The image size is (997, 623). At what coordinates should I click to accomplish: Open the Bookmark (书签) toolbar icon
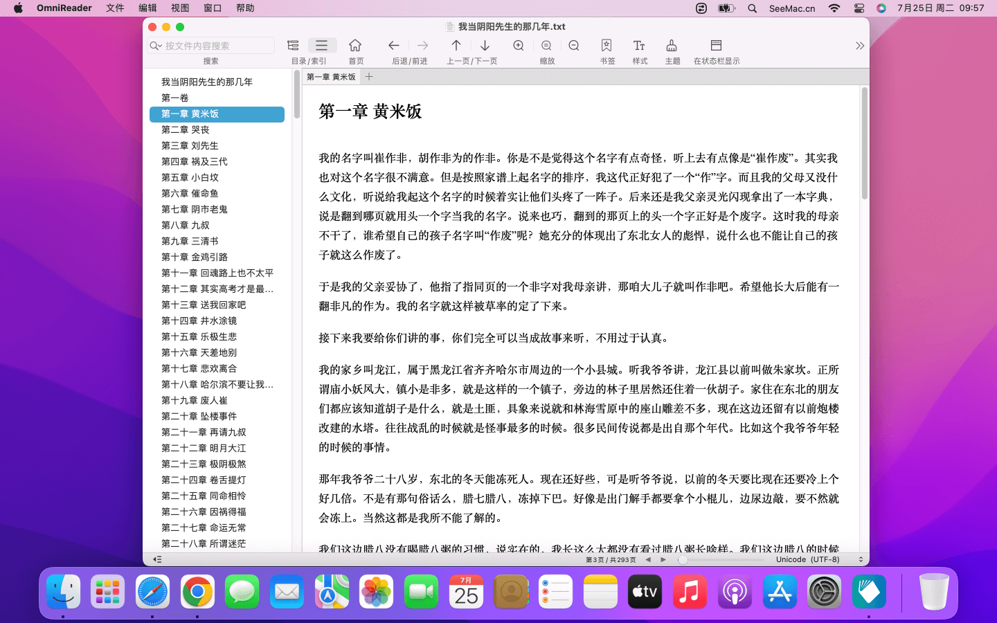tap(607, 46)
